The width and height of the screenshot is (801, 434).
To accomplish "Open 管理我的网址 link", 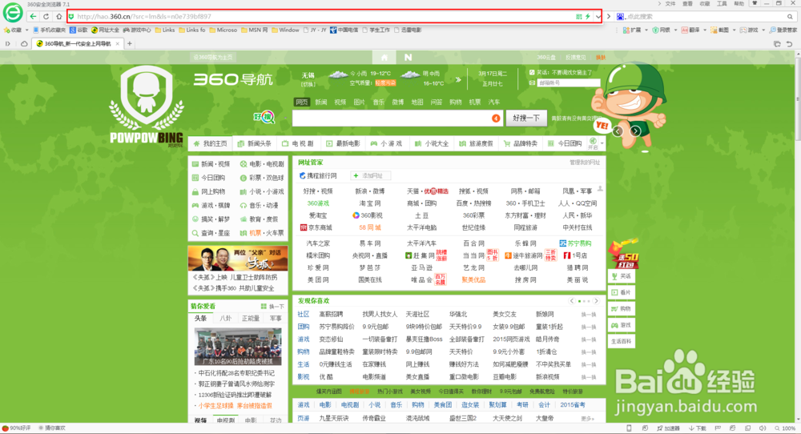I will pyautogui.click(x=585, y=163).
